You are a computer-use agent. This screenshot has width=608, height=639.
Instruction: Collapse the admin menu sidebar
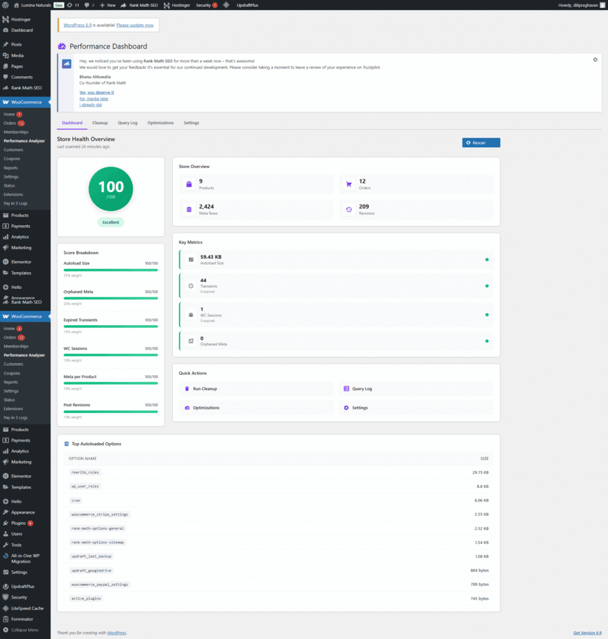point(23,630)
